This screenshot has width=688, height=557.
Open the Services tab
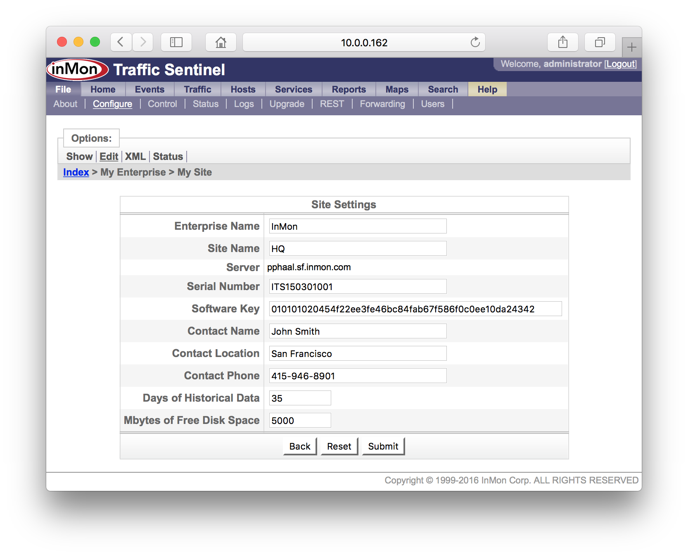pyautogui.click(x=294, y=89)
